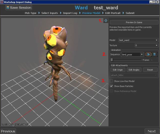Viewport: 160px width, 134px height.
Task: Switch to the Edit Portrait step
Action: tap(112, 13)
